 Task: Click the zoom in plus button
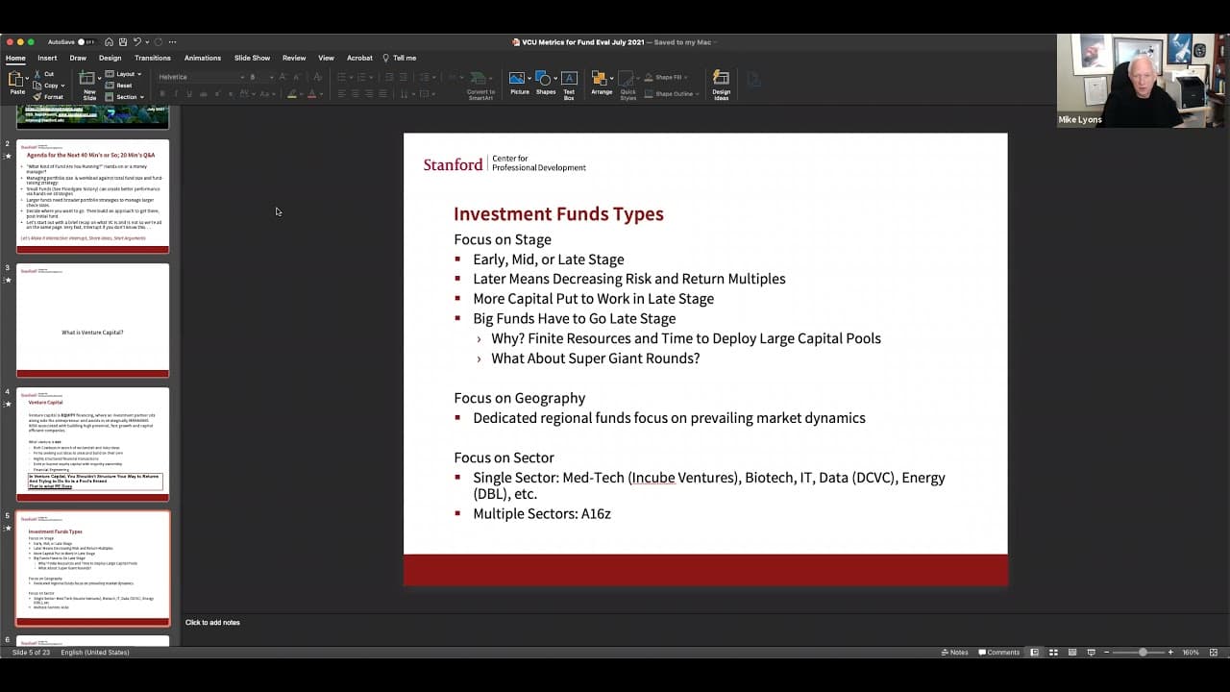(1170, 653)
